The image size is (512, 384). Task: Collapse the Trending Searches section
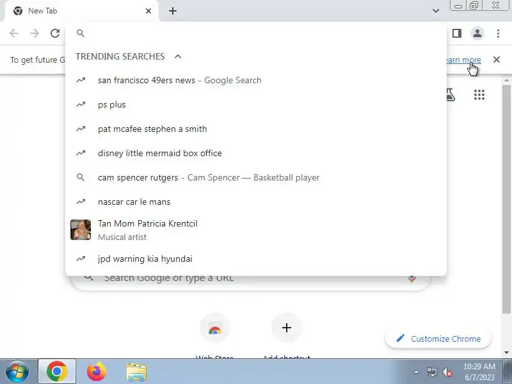178,56
